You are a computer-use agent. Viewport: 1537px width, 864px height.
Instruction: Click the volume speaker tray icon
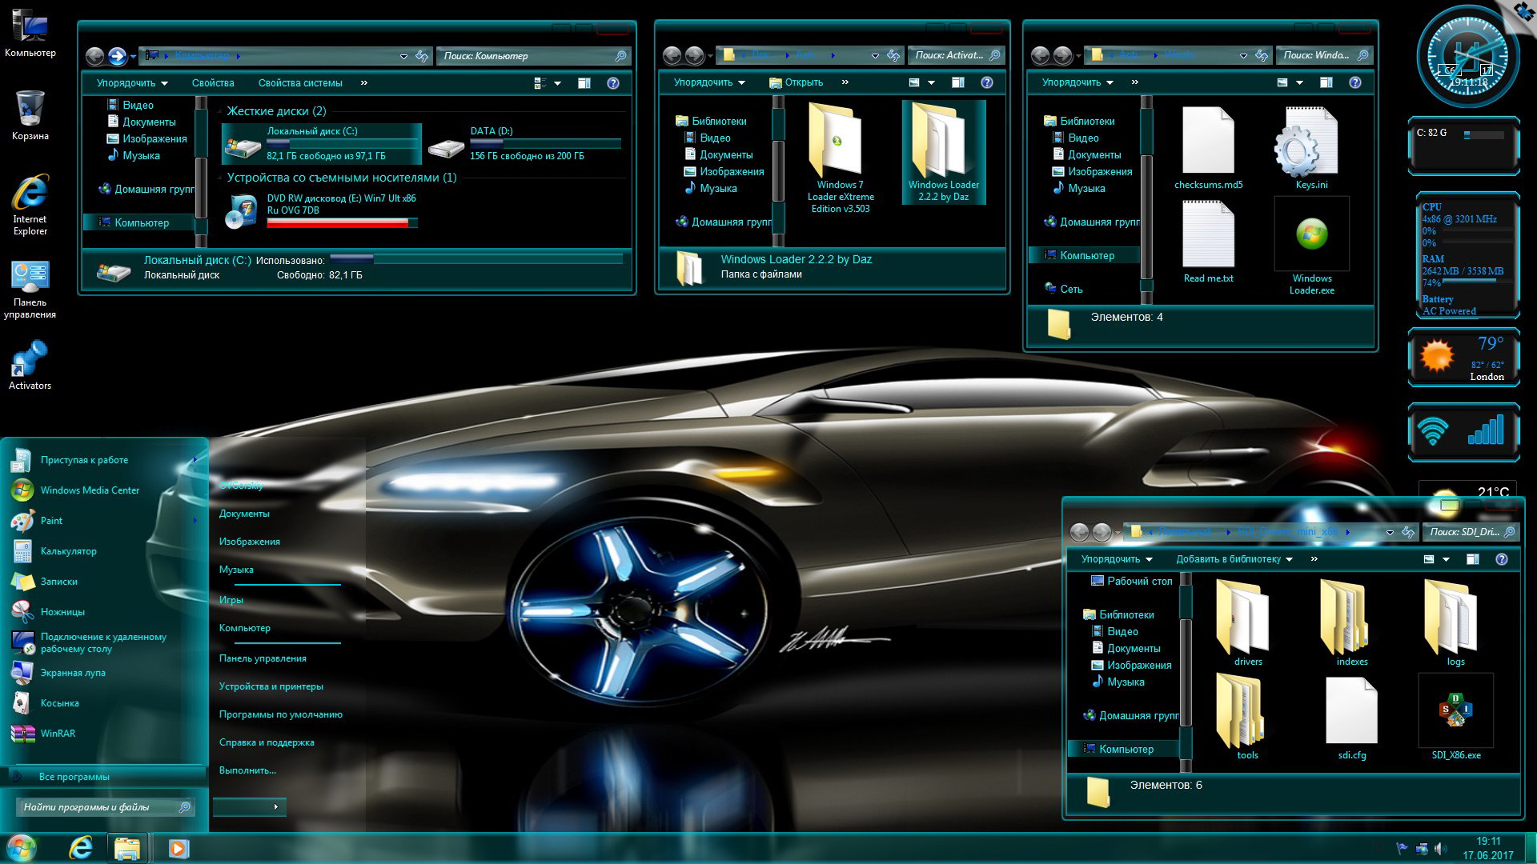[1441, 849]
